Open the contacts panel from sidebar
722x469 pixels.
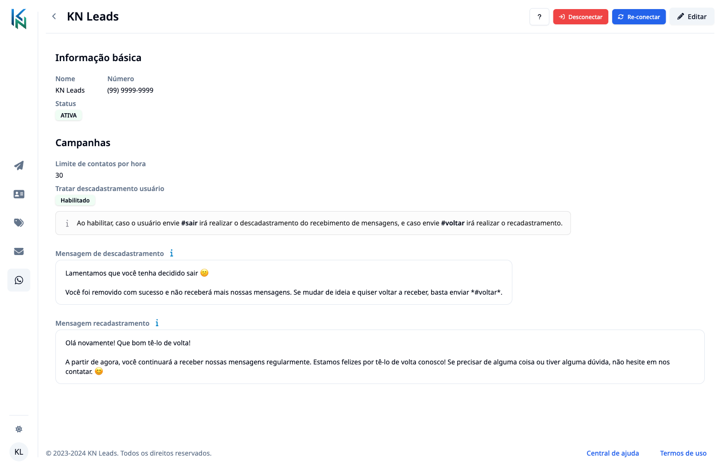pyautogui.click(x=19, y=194)
